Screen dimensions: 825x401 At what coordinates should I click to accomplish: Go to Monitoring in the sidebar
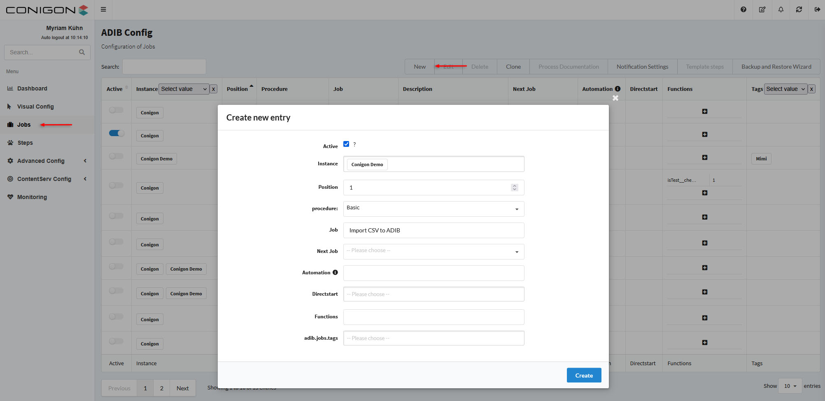32,197
